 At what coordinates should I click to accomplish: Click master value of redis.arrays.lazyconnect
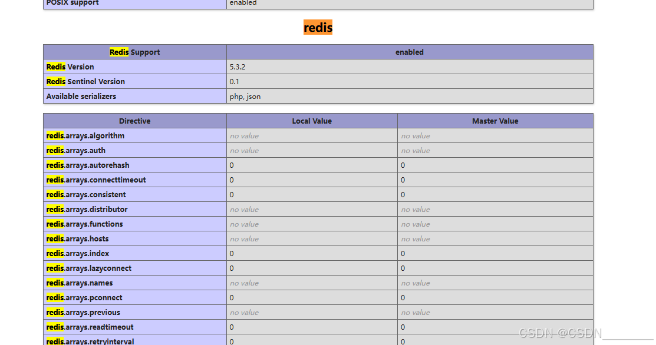coord(495,268)
